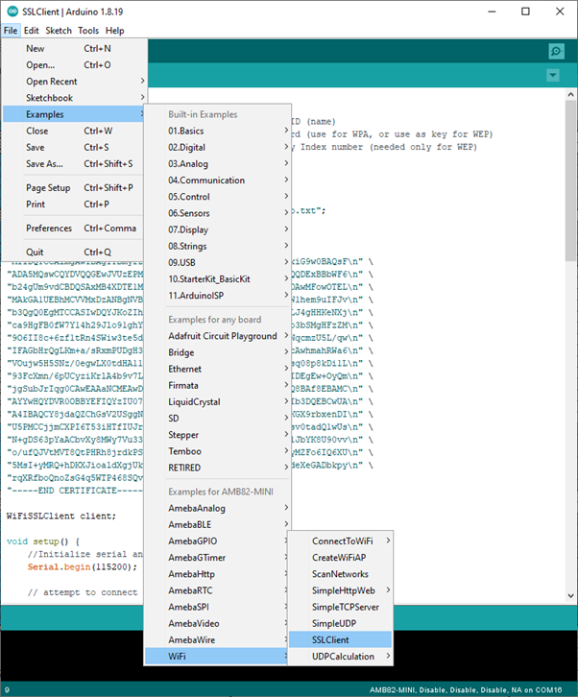Open the Edit menu
This screenshot has height=697, width=578.
click(32, 31)
